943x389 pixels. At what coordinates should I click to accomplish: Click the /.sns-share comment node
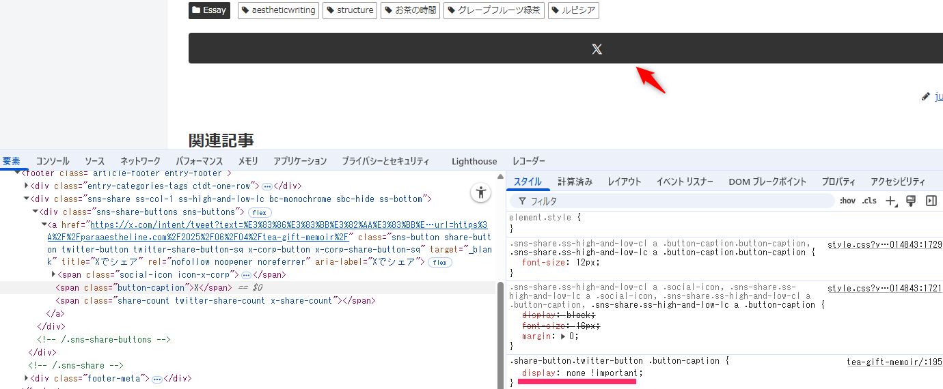(75, 365)
